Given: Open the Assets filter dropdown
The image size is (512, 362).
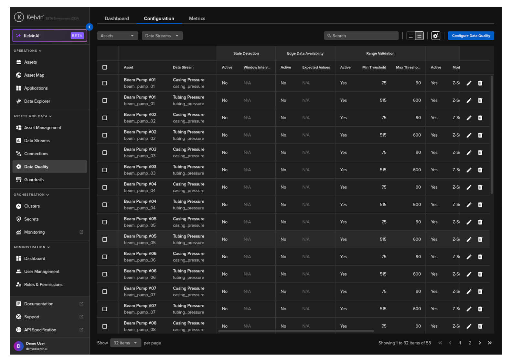Looking at the screenshot, I should click(117, 36).
